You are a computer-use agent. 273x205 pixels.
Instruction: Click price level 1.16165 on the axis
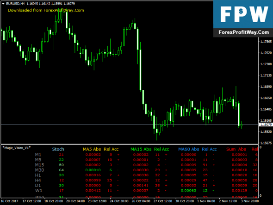(x=266, y=120)
